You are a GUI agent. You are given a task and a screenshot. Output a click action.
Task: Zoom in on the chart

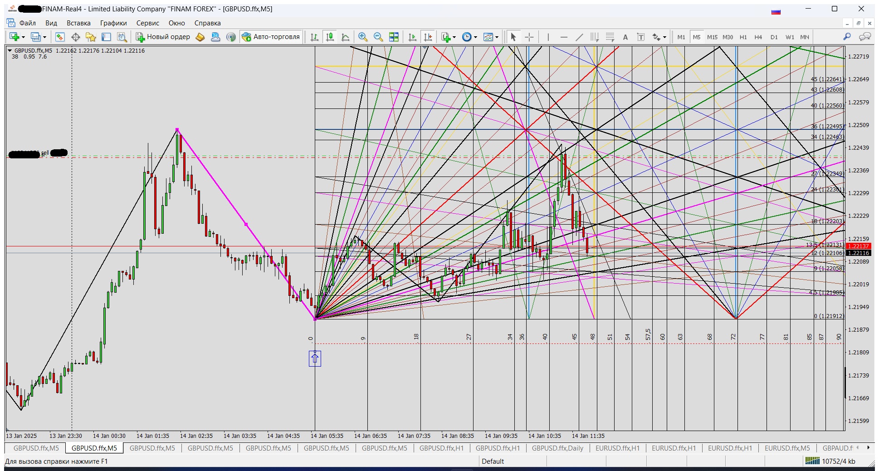[362, 37]
